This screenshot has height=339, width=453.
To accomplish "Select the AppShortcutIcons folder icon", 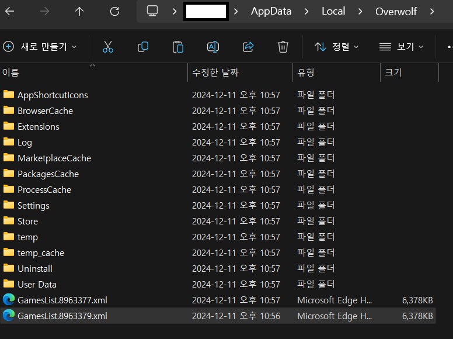I will click(9, 94).
